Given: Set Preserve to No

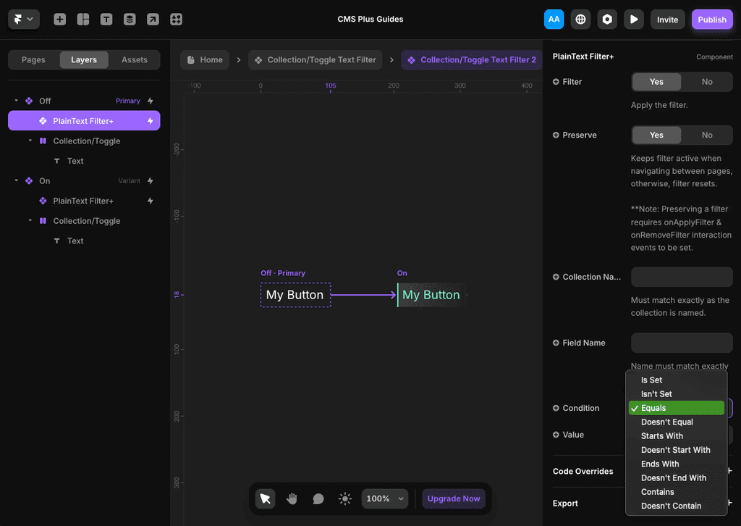Looking at the screenshot, I should click(707, 135).
